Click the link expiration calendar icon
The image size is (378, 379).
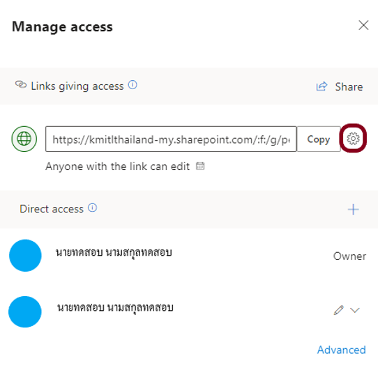coord(200,166)
